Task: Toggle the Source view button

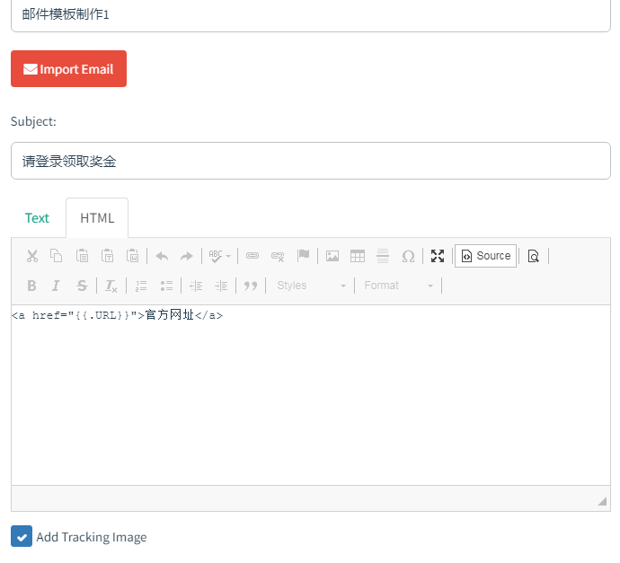Action: tap(485, 256)
